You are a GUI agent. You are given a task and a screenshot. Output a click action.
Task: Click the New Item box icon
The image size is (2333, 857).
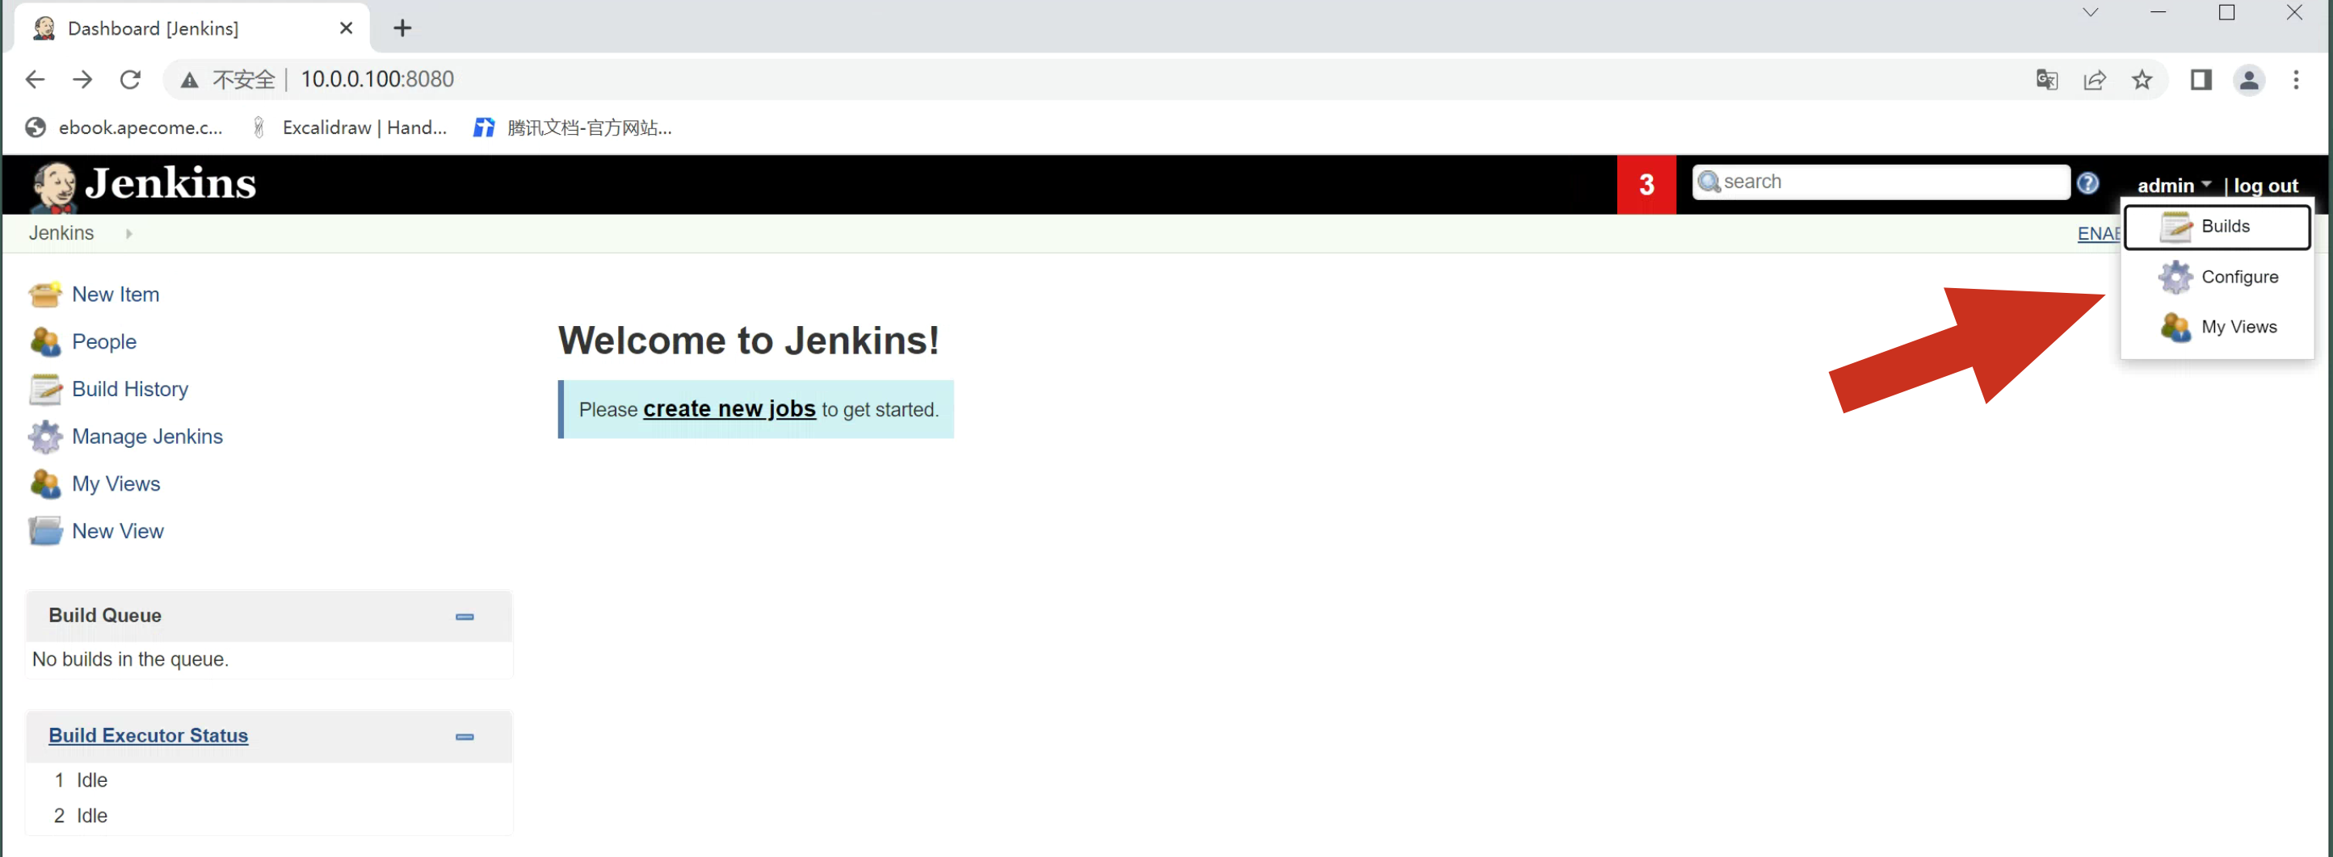[44, 295]
